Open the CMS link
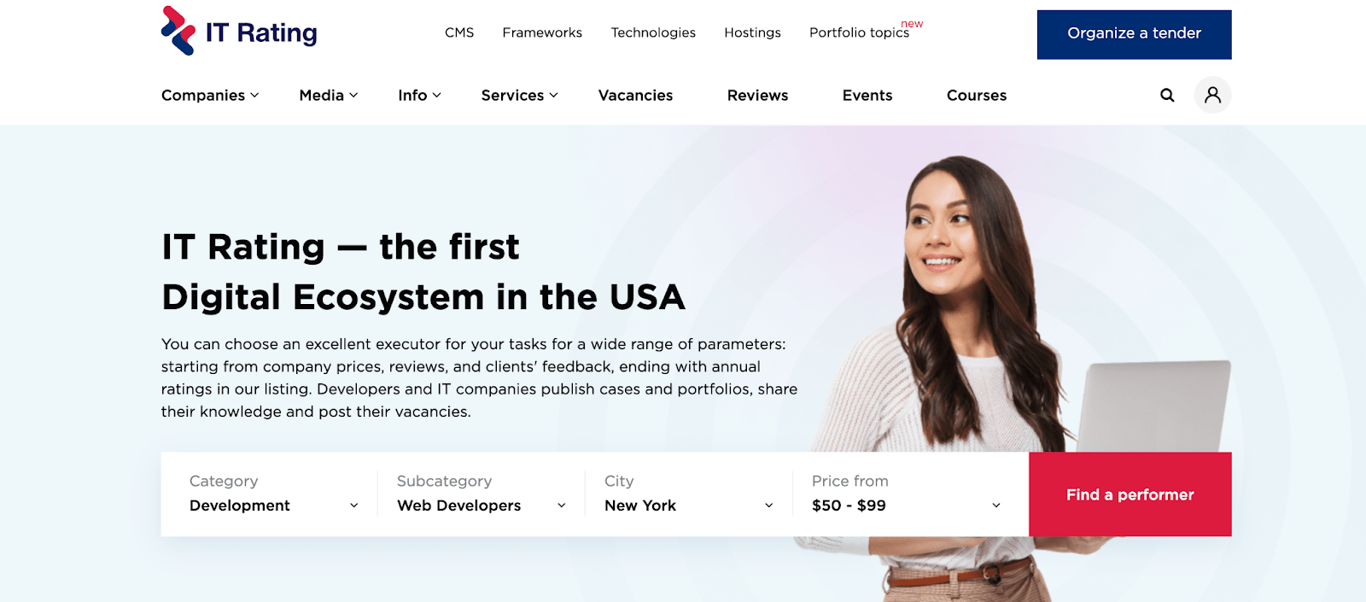Image resolution: width=1366 pixels, height=602 pixels. point(459,32)
